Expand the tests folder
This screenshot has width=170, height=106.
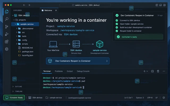(x=16, y=36)
